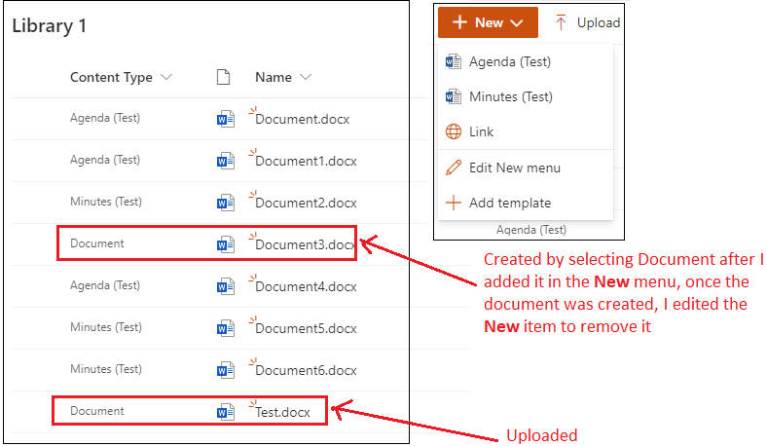
Task: Click the Word icon beside Test.docx
Action: [x=226, y=412]
